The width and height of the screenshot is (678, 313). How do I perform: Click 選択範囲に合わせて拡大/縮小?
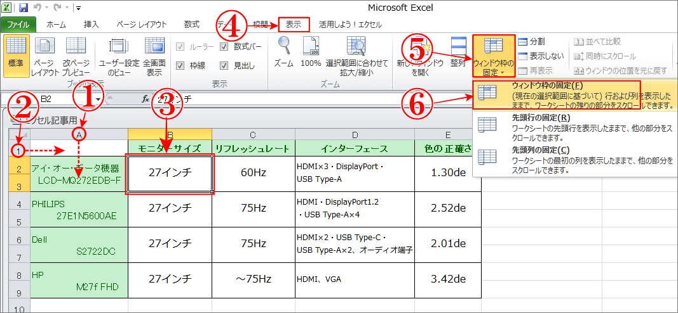[357, 56]
